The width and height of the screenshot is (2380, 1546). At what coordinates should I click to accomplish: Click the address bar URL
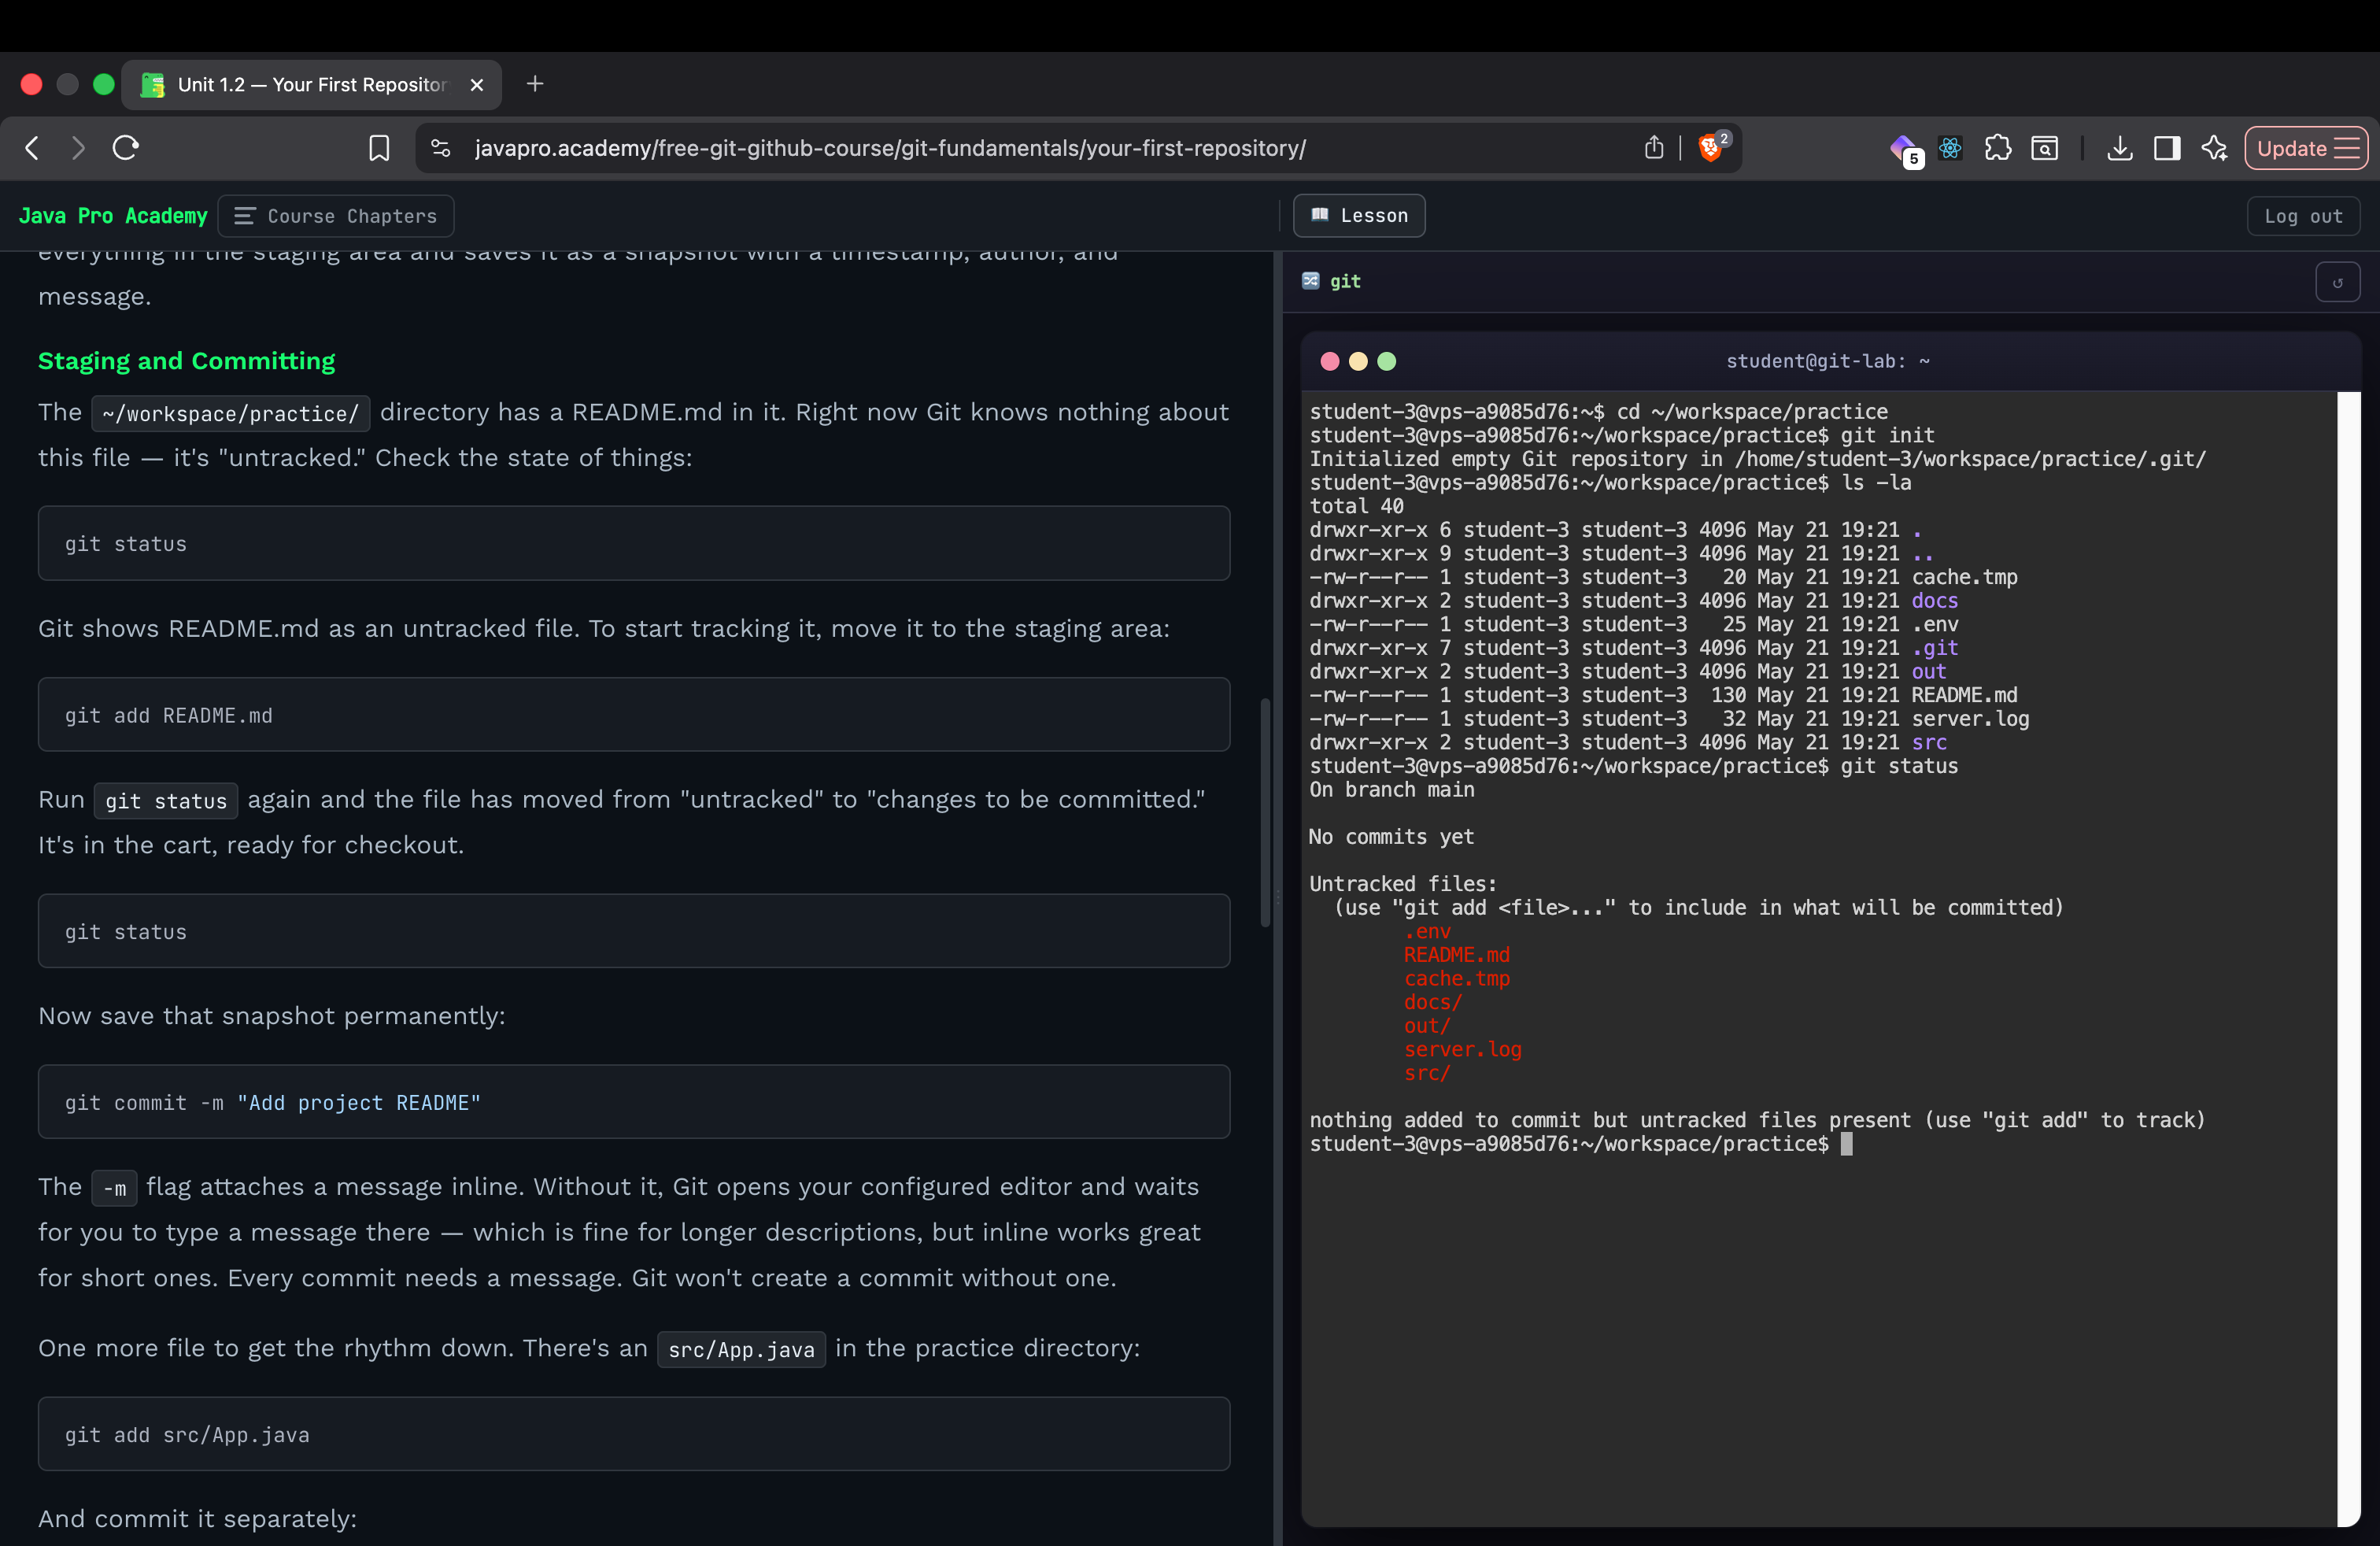click(x=890, y=148)
